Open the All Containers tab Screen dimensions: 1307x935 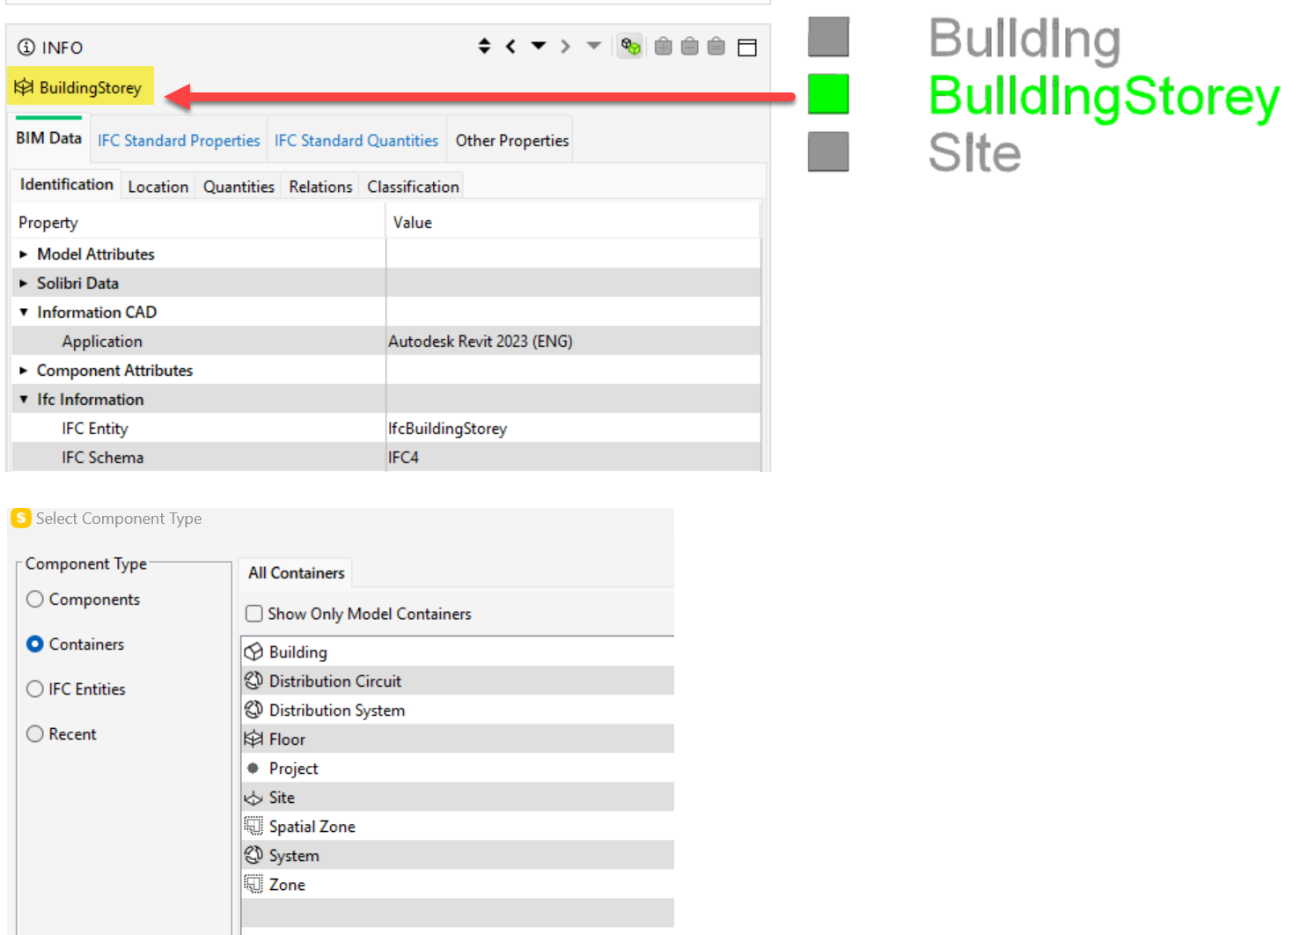click(x=297, y=573)
